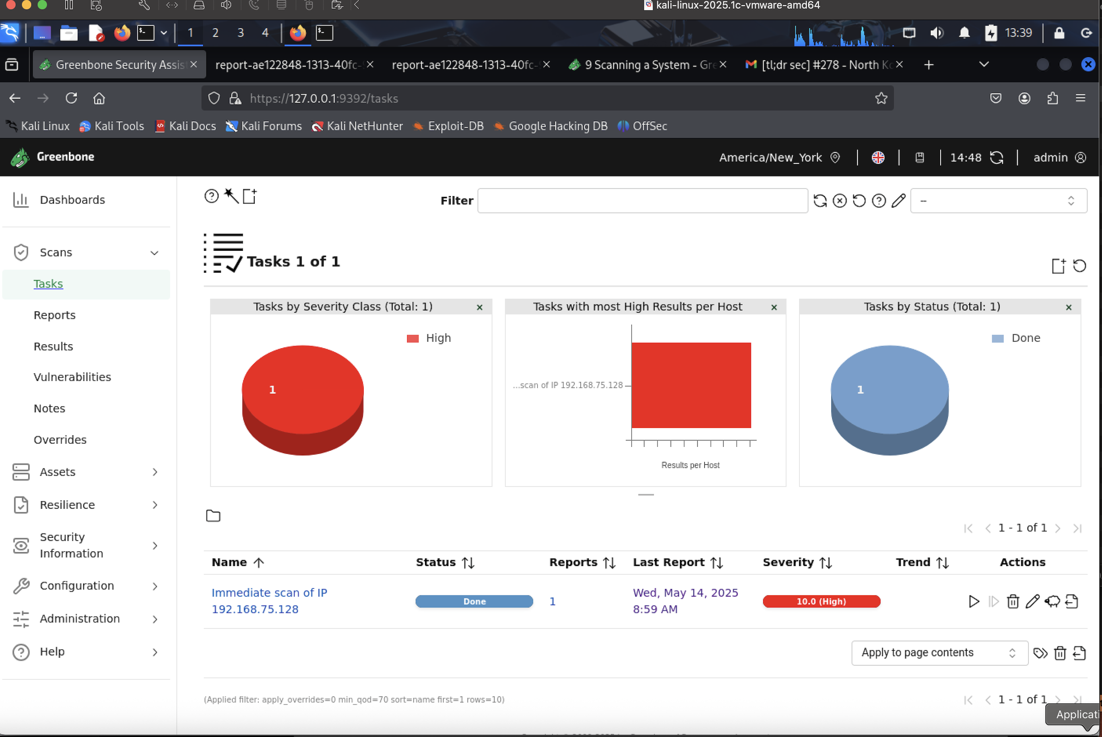Open the Task Wizard wand icon
Screen dimensions: 1102x737
pos(231,196)
